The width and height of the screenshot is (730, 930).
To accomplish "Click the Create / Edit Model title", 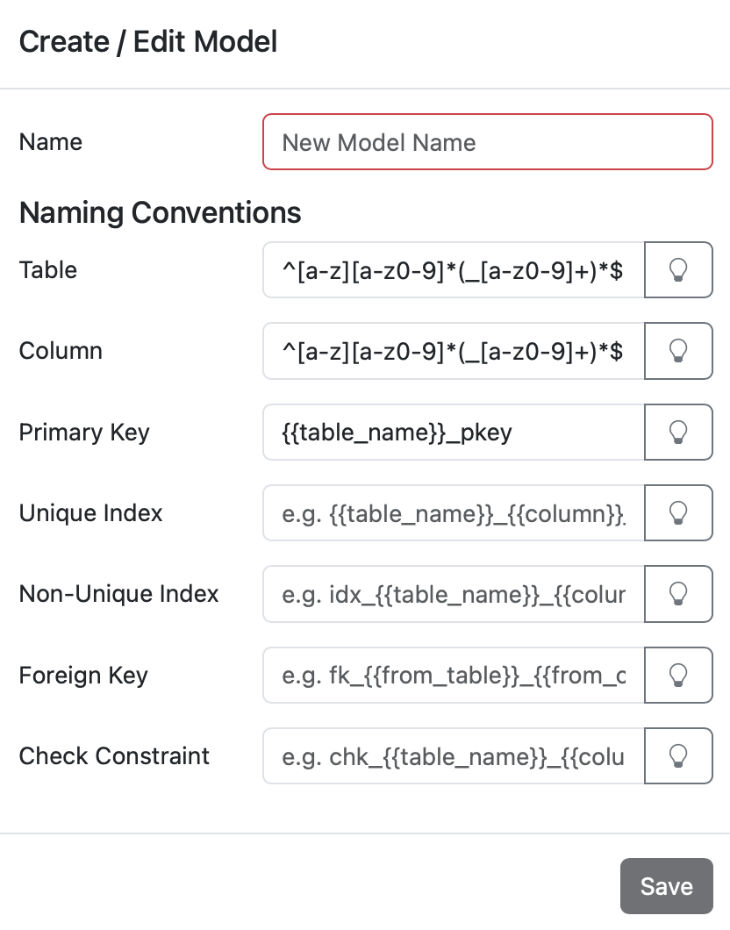I will pyautogui.click(x=147, y=41).
